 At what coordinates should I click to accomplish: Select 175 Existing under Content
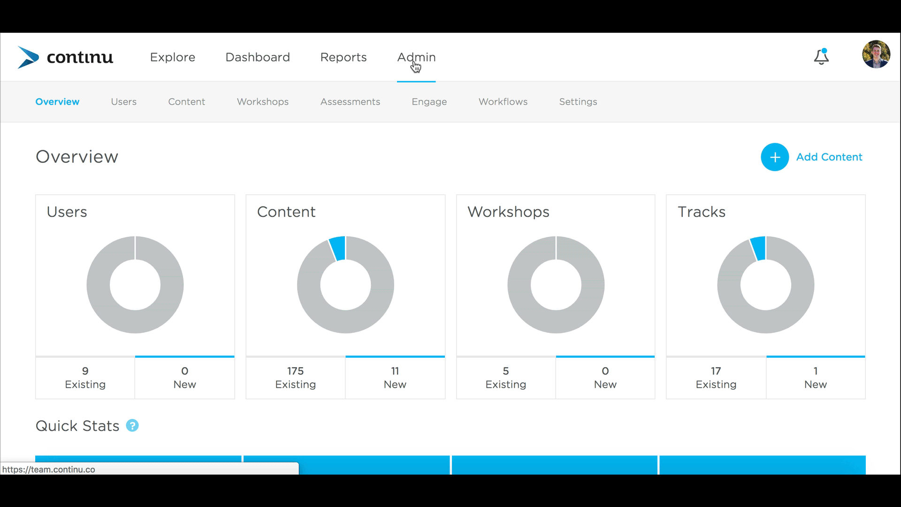point(296,378)
